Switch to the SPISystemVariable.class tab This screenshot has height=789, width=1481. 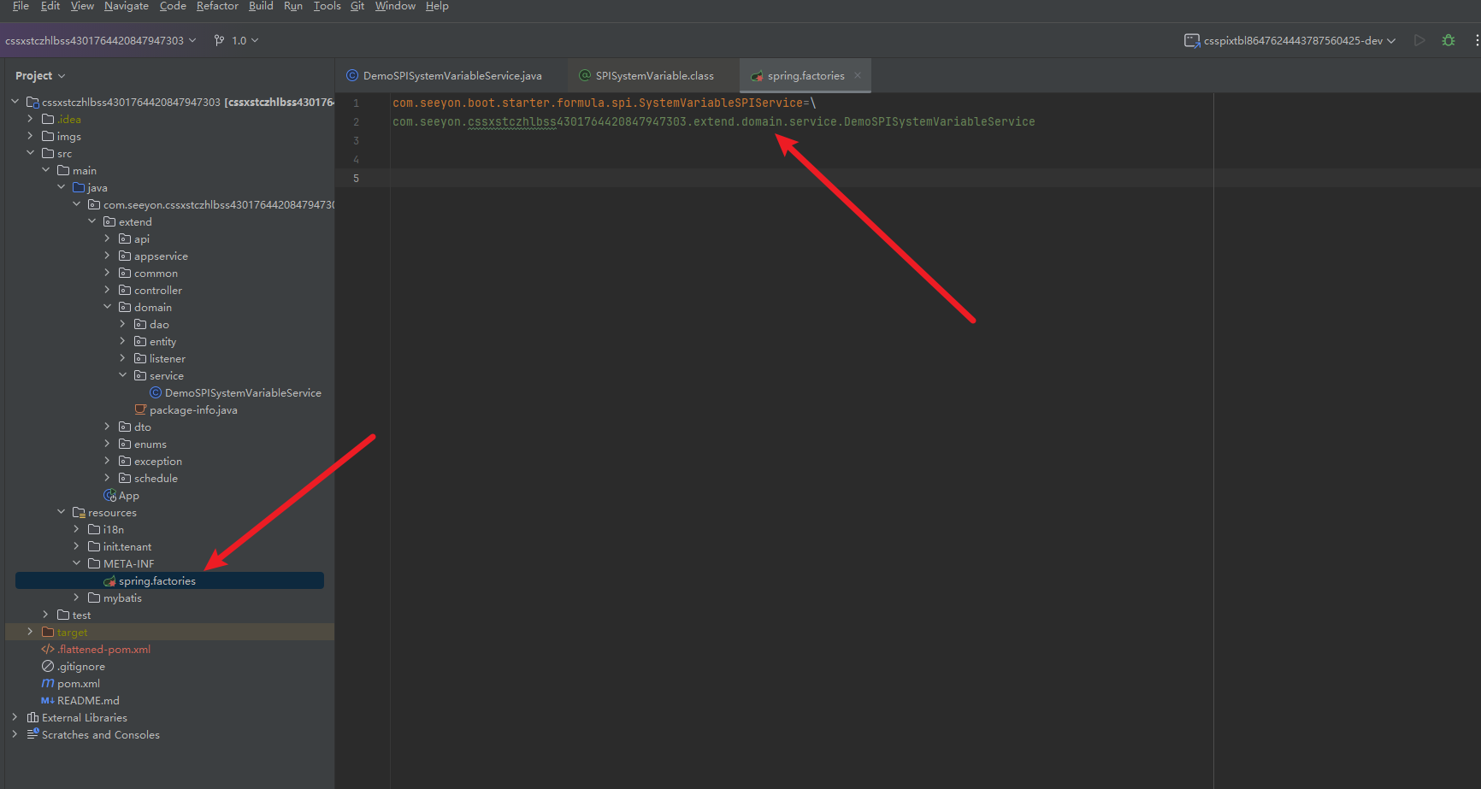pyautogui.click(x=654, y=76)
